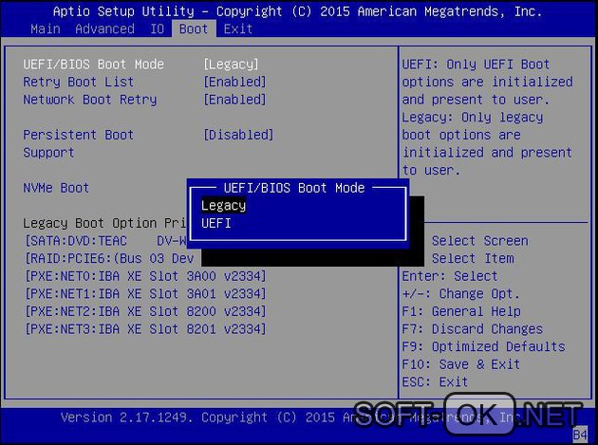Click the +/-: Change Opt. hint

461,293
